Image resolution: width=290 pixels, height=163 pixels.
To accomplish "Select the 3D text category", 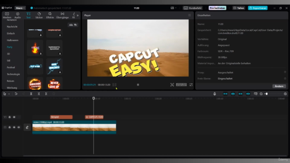I will tap(8, 54).
